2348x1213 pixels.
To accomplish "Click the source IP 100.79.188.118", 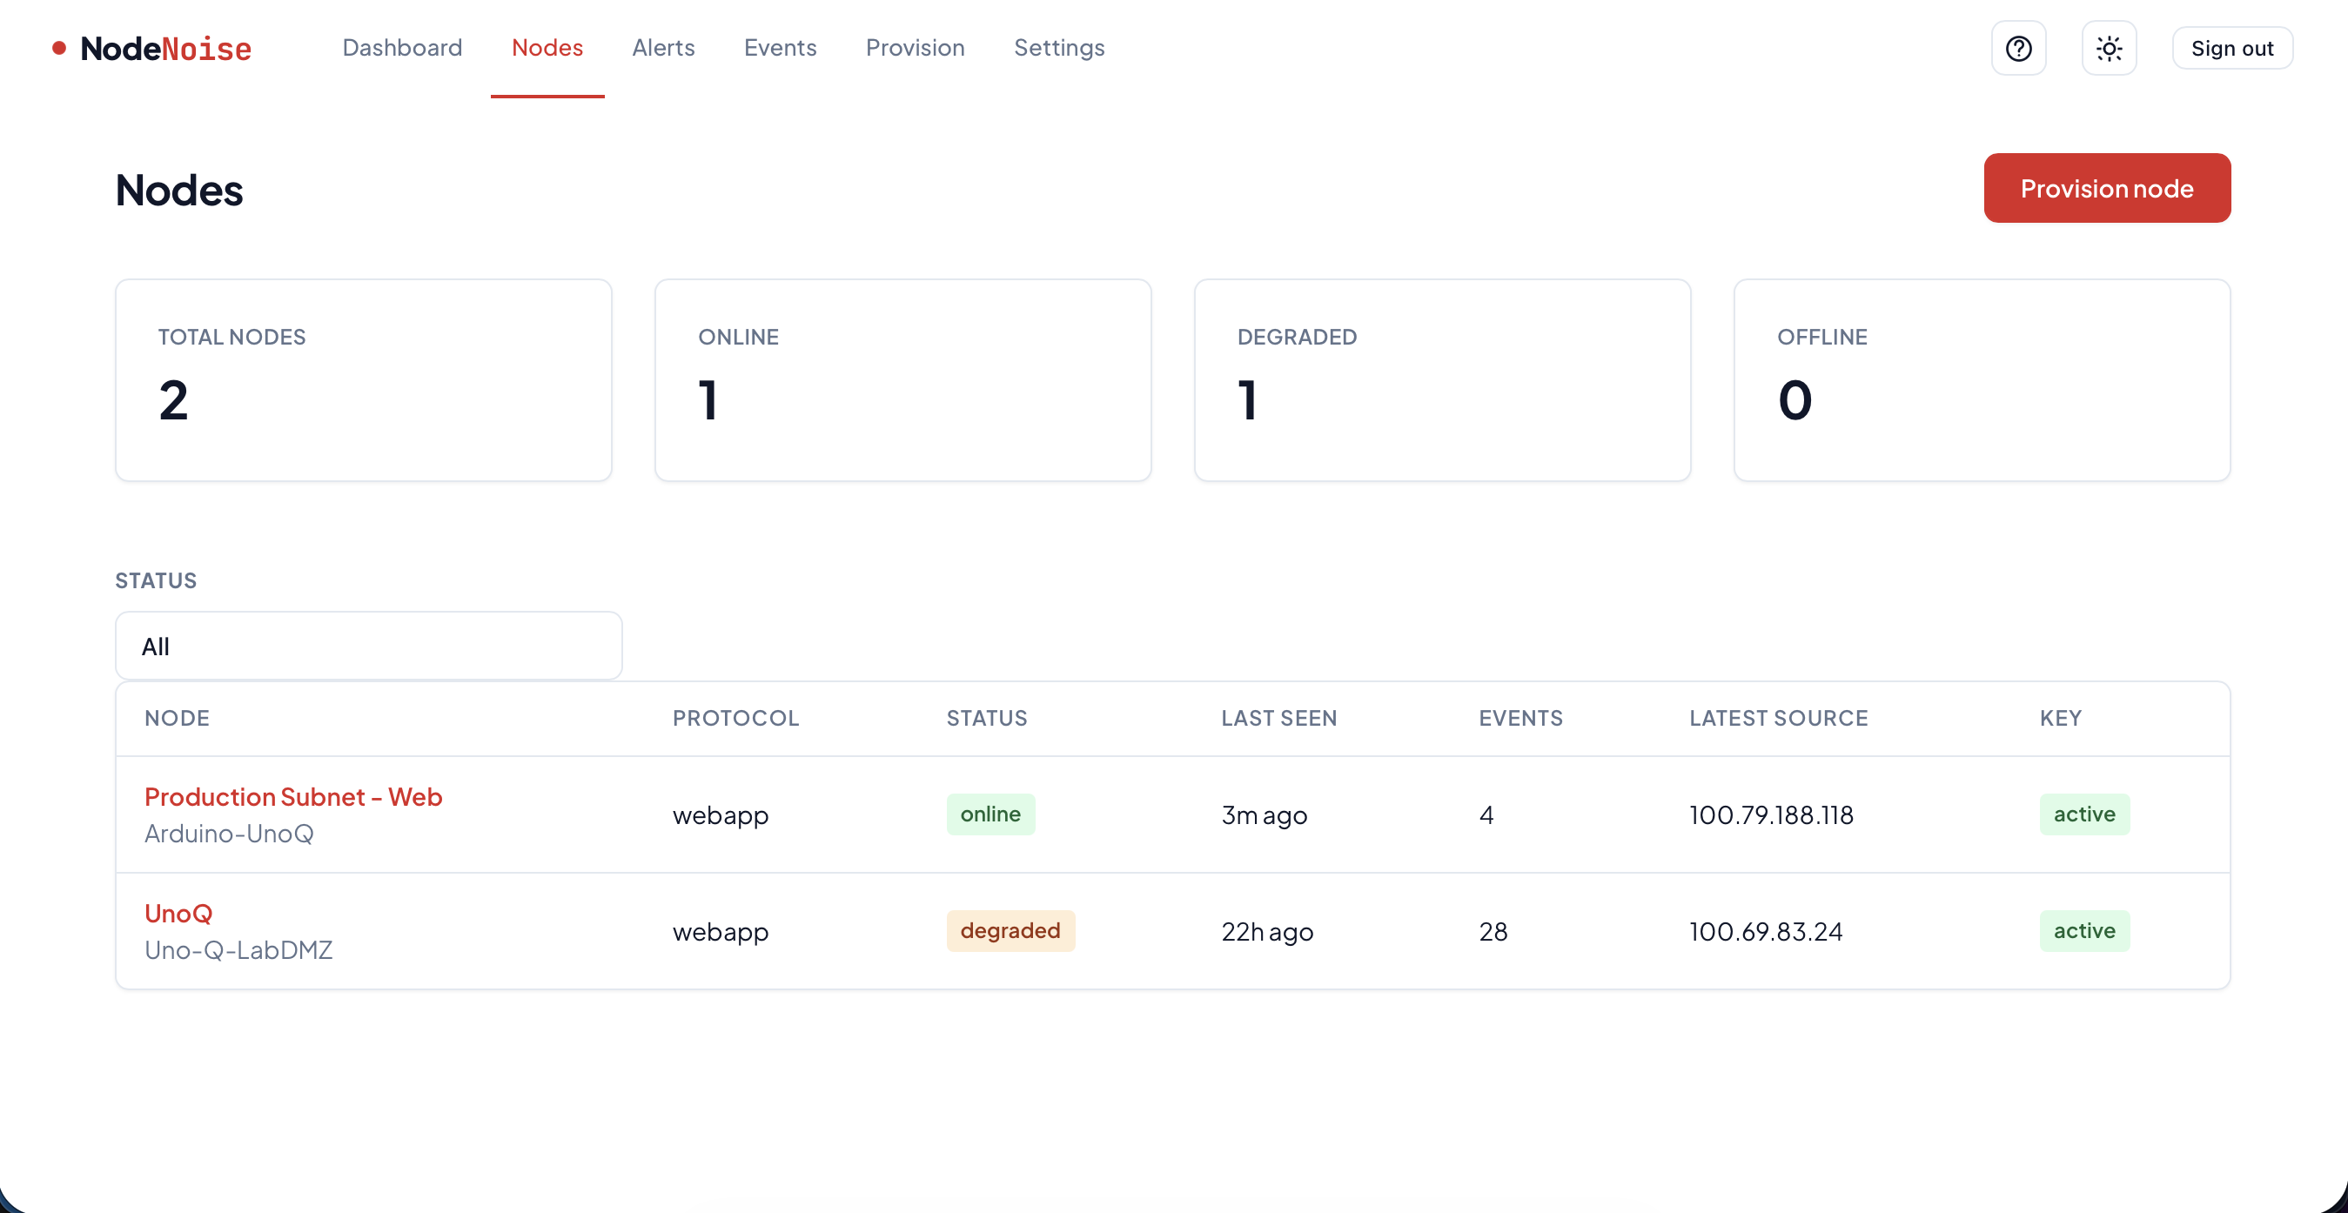I will (1771, 814).
